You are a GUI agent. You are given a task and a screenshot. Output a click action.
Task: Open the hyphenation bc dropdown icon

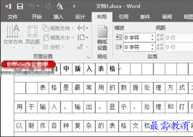[83, 47]
